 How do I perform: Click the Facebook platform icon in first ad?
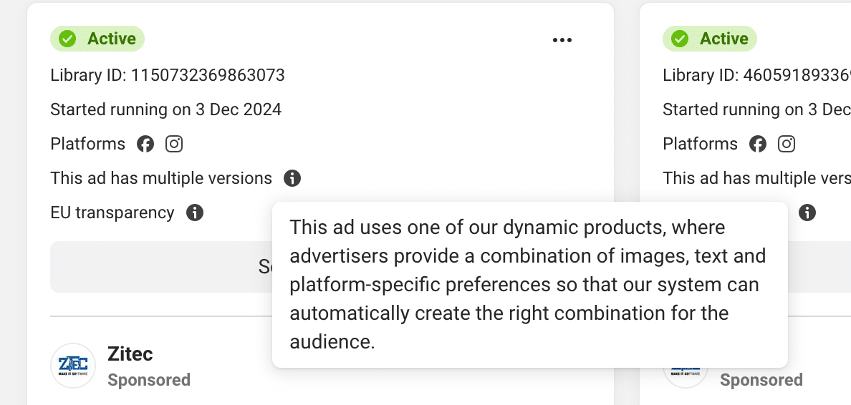coord(145,144)
